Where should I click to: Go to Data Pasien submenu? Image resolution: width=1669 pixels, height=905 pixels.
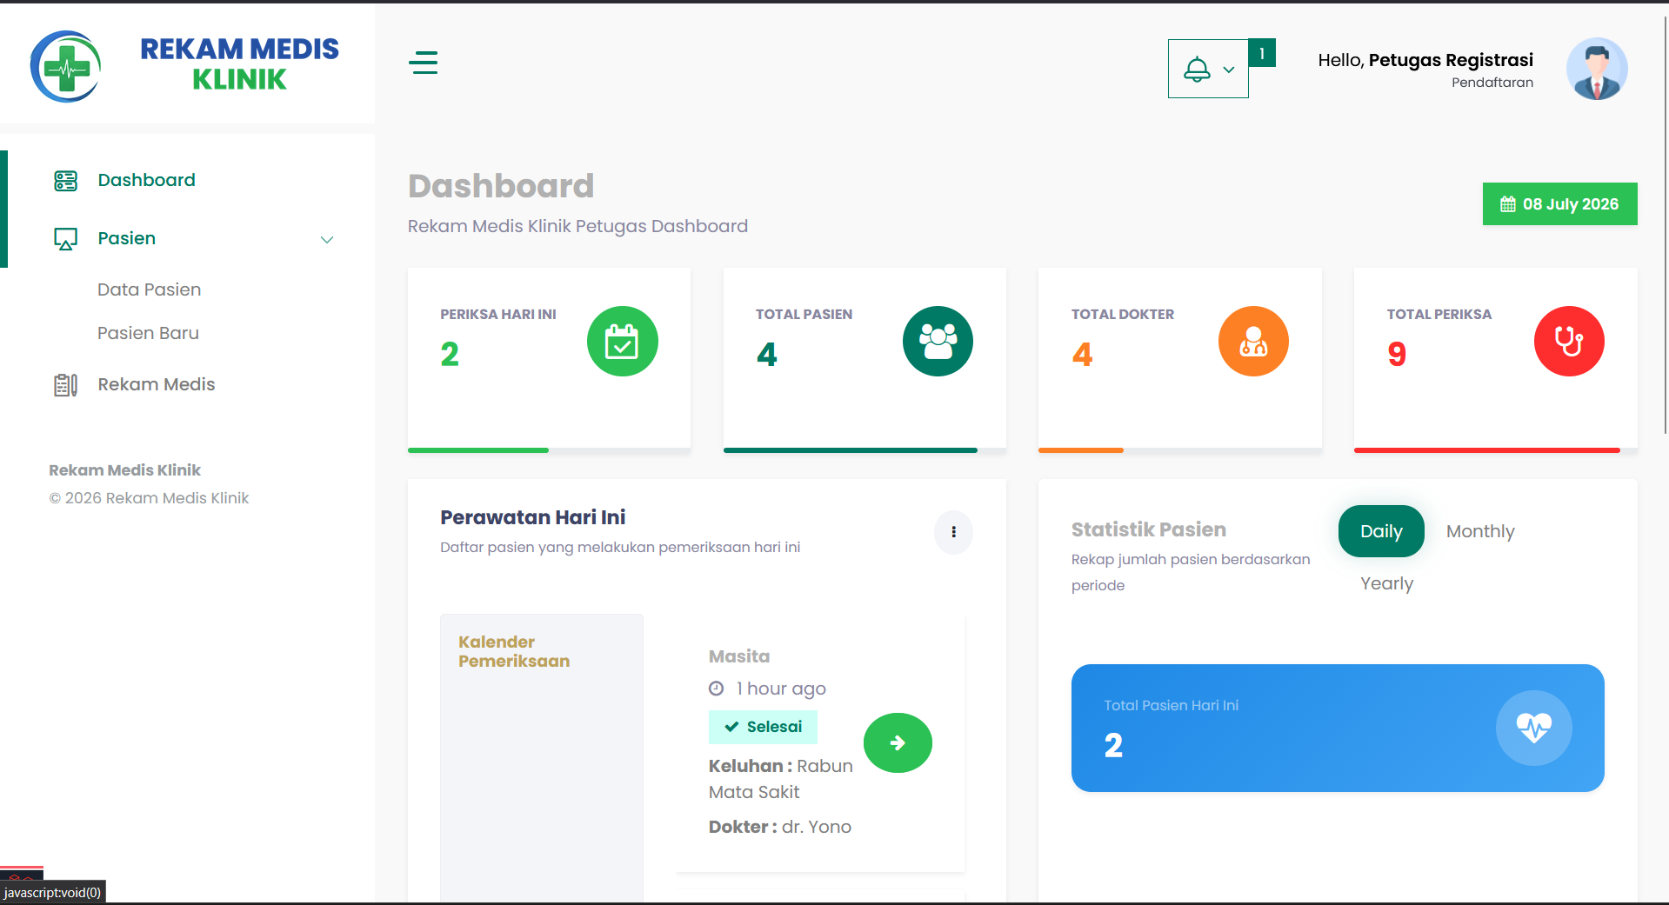149,289
